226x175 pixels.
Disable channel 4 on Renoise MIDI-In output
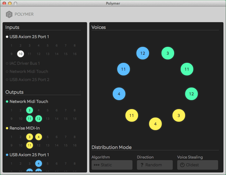[39, 137]
